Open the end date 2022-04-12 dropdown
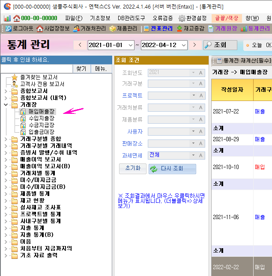This screenshot has width=272, height=276. 184,45
